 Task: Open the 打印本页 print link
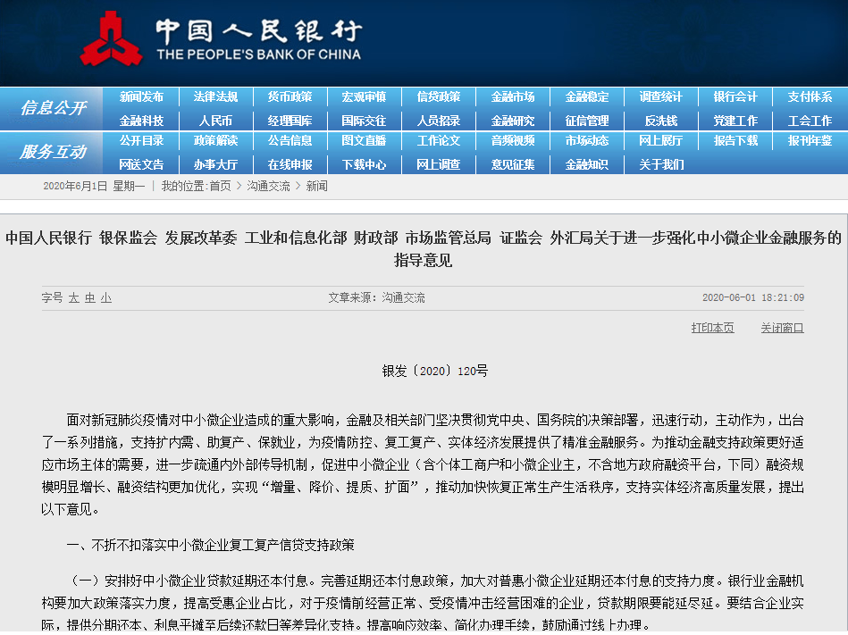[712, 328]
